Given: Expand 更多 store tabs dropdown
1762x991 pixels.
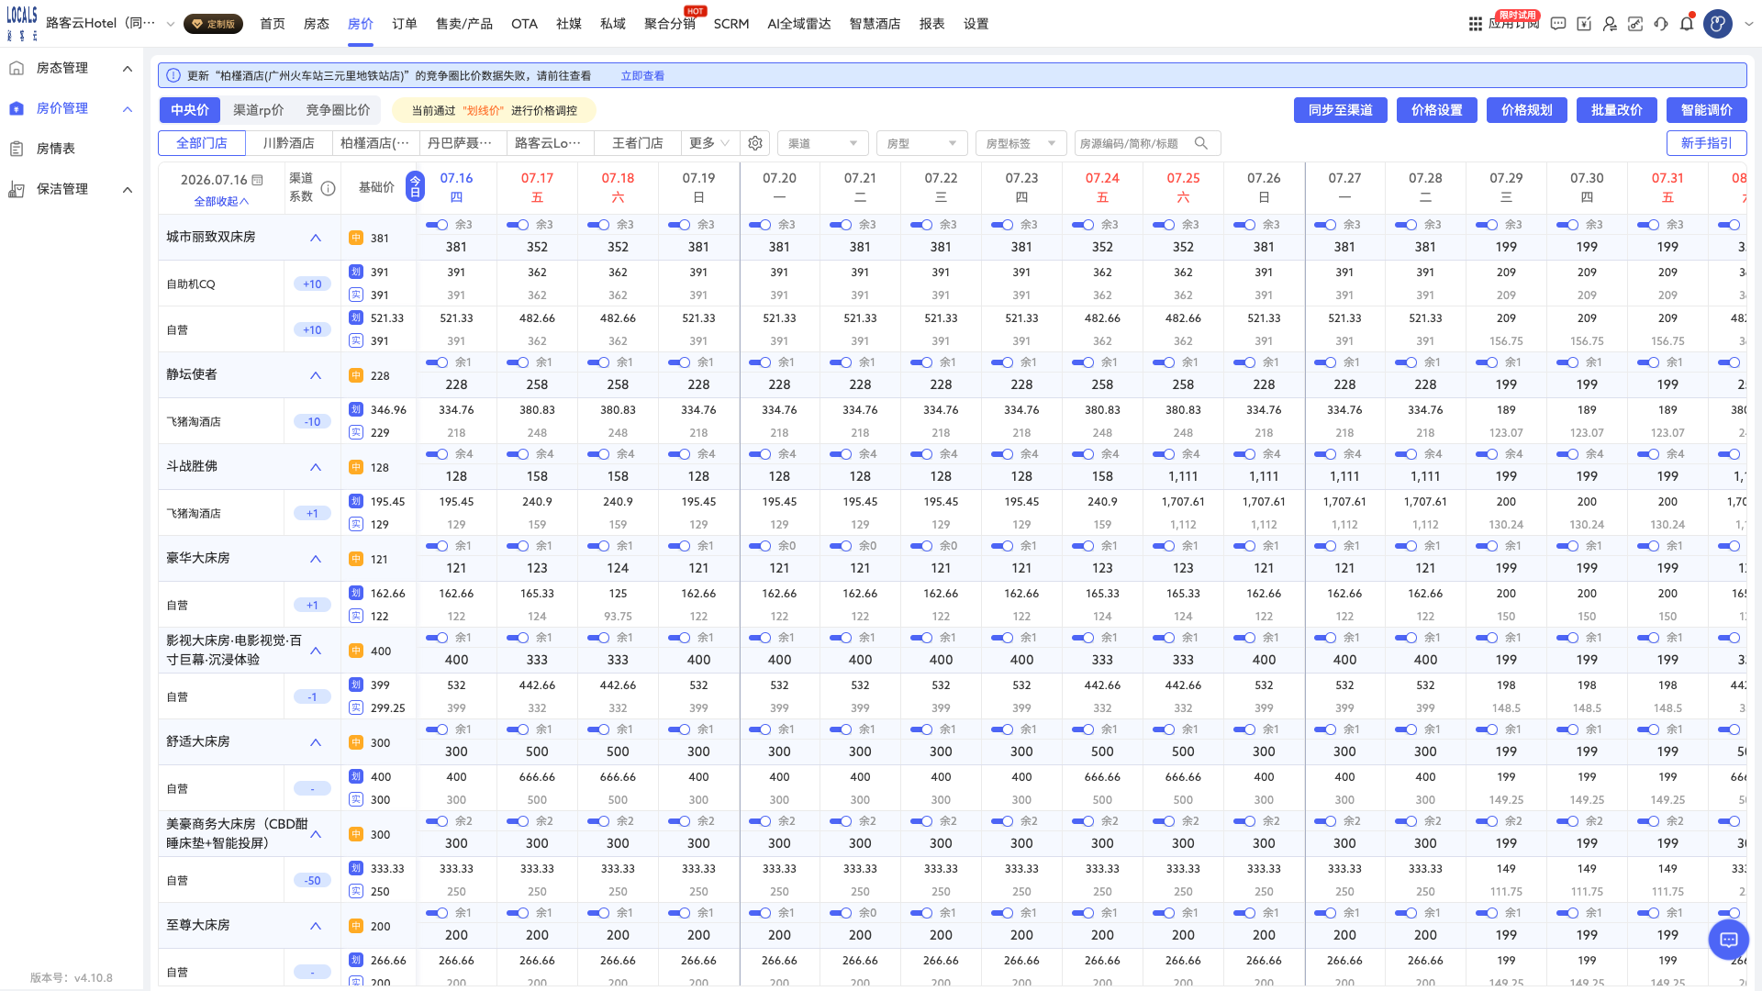Looking at the screenshot, I should (709, 143).
